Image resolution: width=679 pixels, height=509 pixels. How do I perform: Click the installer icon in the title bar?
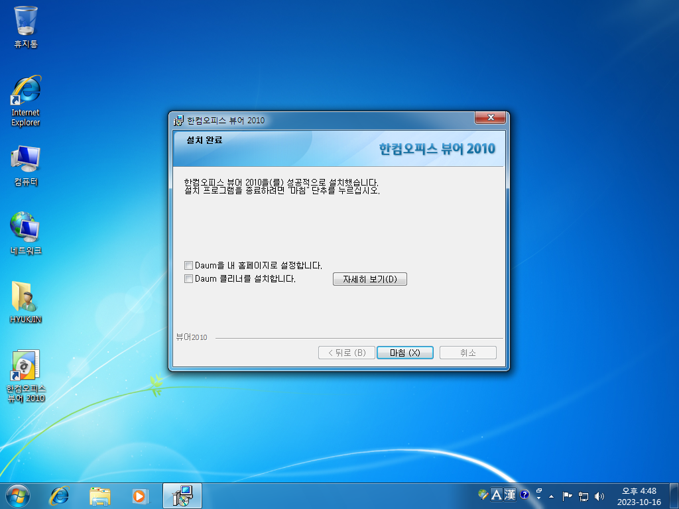pos(178,121)
